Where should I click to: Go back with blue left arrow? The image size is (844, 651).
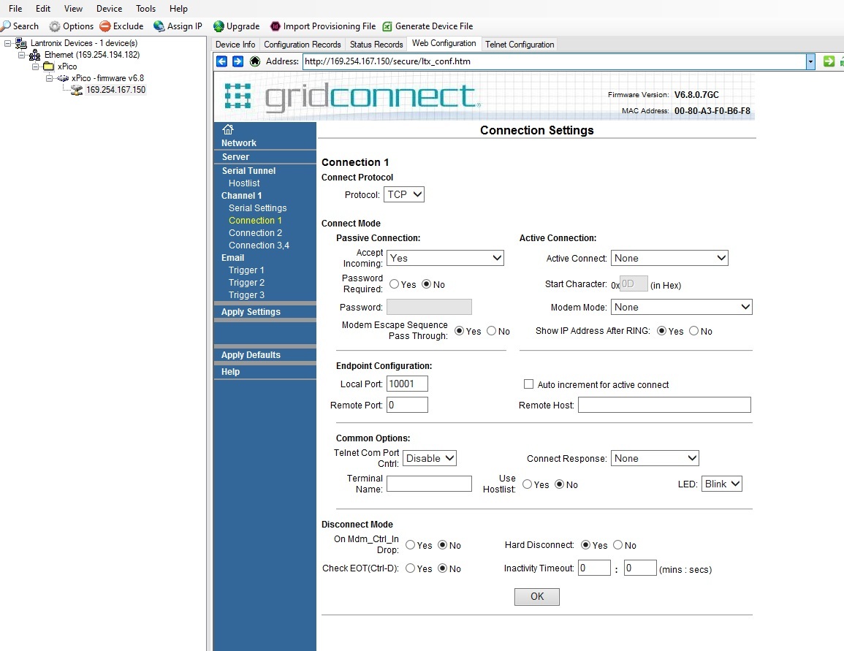[221, 61]
